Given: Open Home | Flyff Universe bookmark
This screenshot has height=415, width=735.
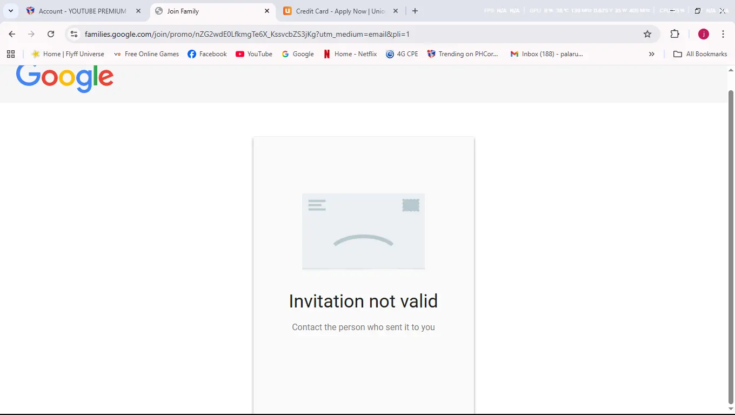Looking at the screenshot, I should pyautogui.click(x=68, y=54).
